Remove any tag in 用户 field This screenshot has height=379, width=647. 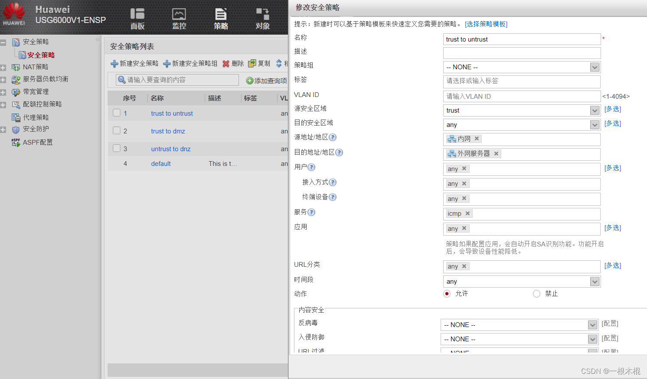tap(464, 168)
